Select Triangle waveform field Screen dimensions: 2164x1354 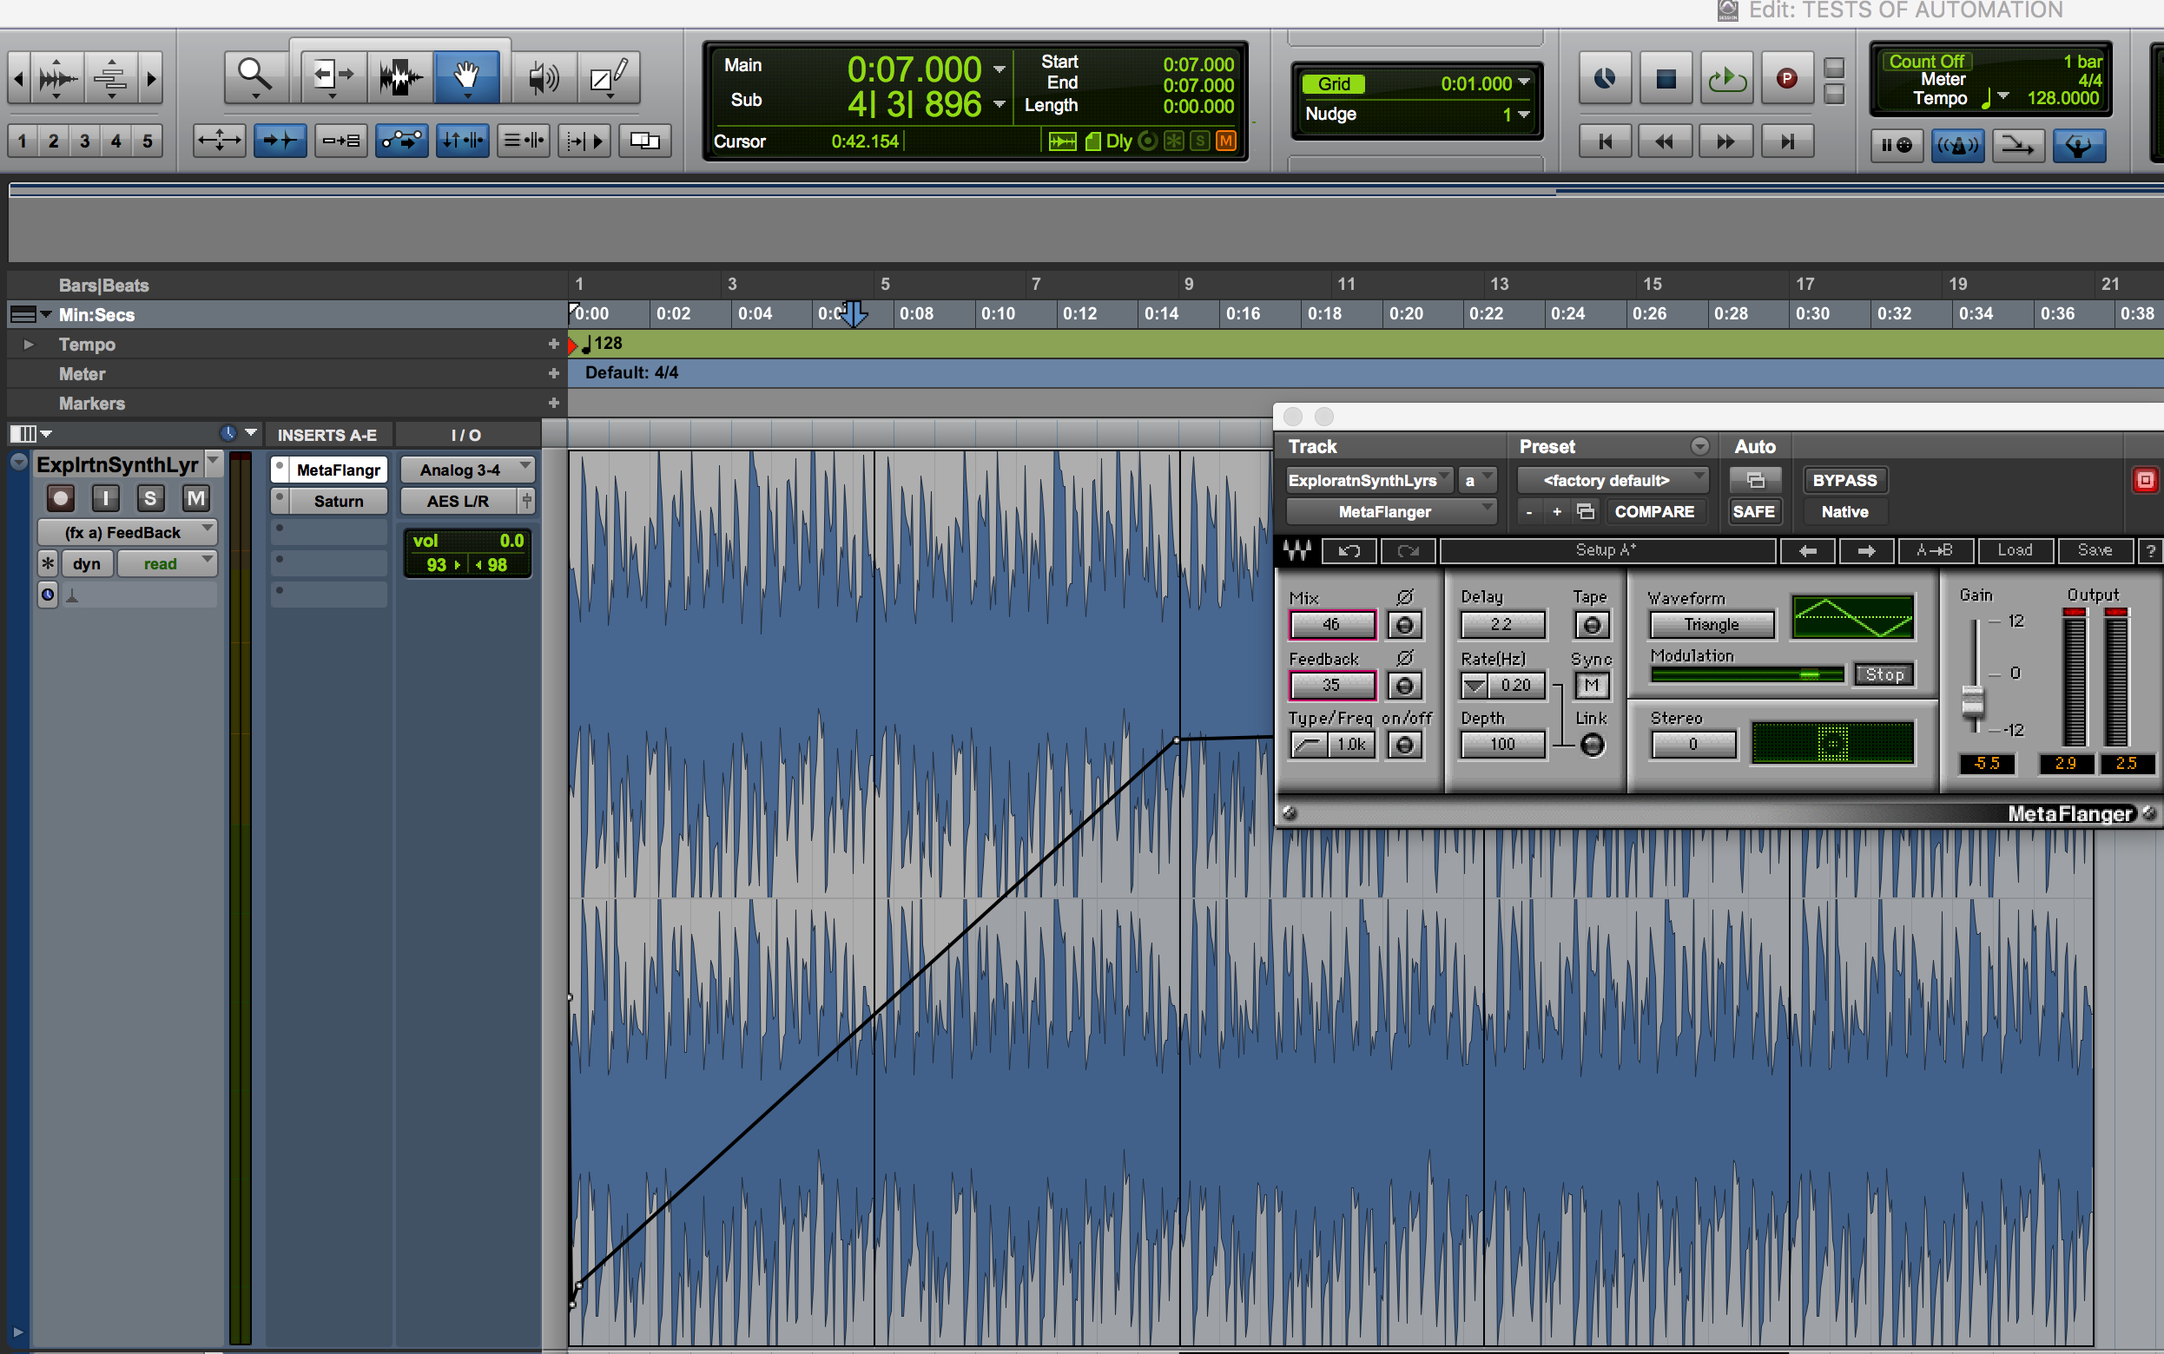pos(1712,625)
